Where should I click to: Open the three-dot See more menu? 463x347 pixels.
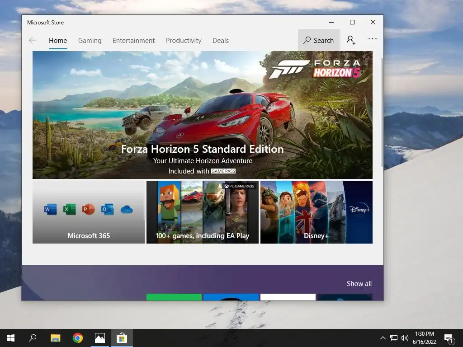[x=373, y=39]
